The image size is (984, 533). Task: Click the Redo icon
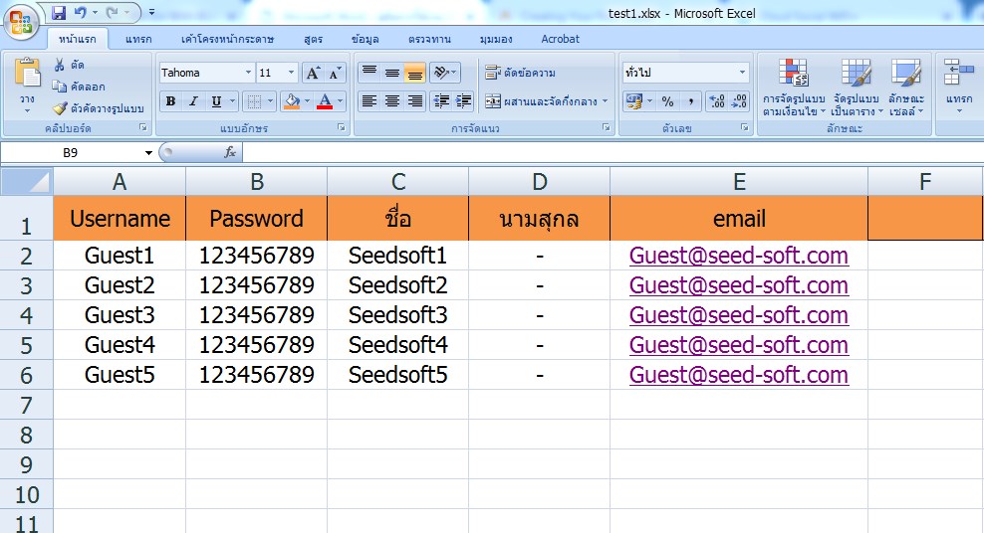click(112, 13)
